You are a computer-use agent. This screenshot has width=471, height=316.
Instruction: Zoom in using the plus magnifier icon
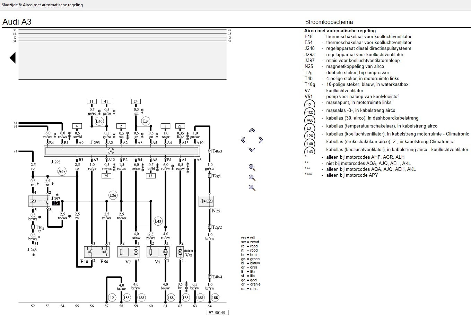click(x=252, y=178)
